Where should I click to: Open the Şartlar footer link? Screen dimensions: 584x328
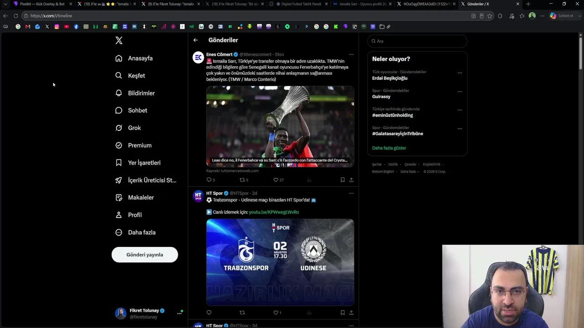pos(377,164)
